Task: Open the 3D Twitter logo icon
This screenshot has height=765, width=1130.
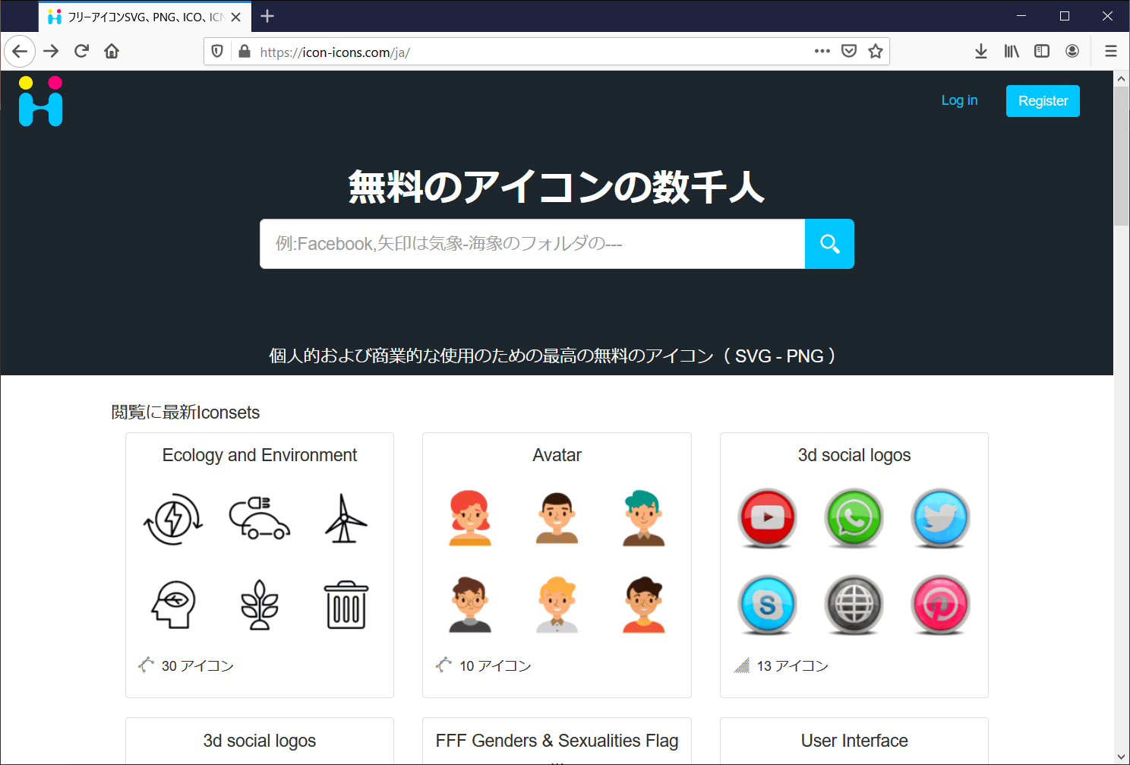Action: pos(941,518)
